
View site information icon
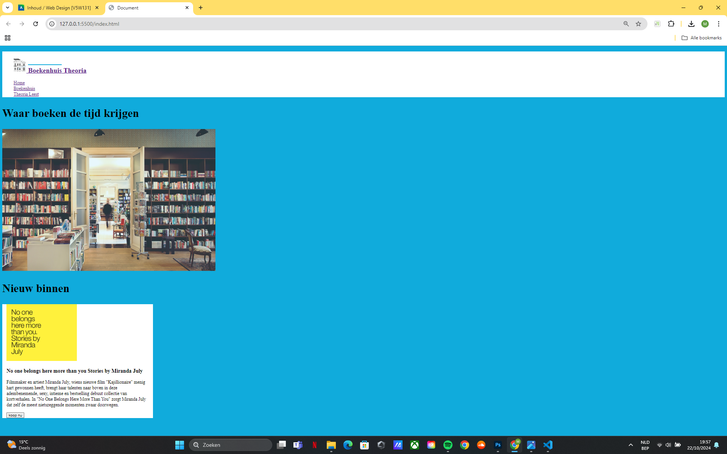pyautogui.click(x=52, y=24)
